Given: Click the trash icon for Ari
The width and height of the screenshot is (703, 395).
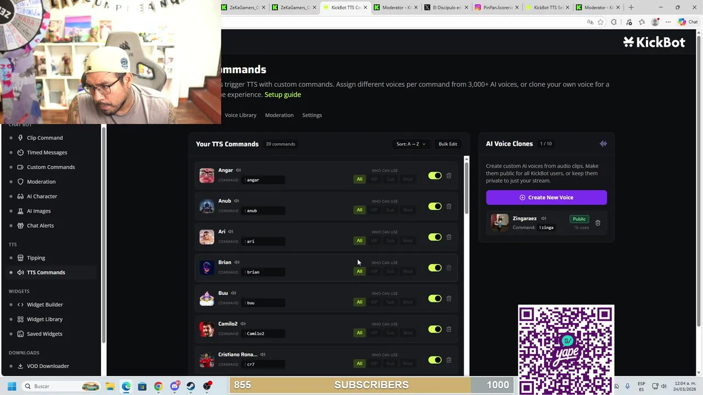Looking at the screenshot, I should (449, 237).
